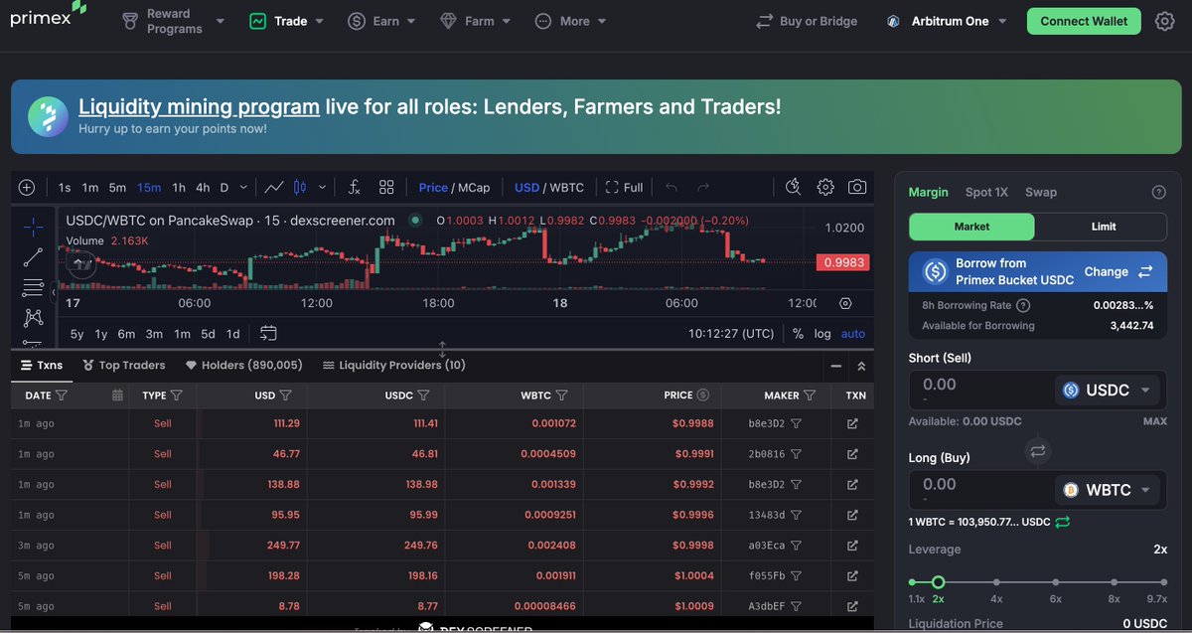This screenshot has height=633, width=1192.
Task: Set leverage slider to 8x mark
Action: 1115,582
